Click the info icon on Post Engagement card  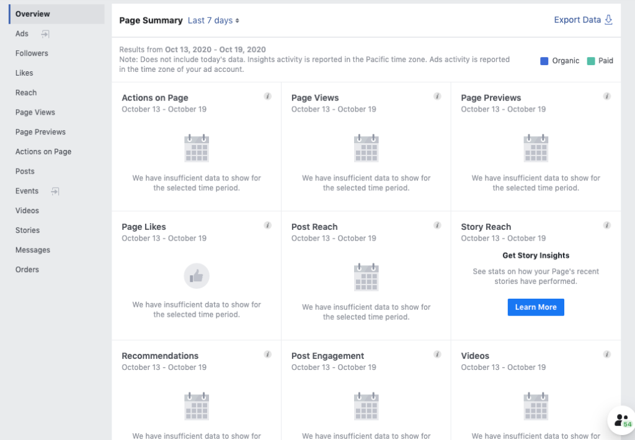click(437, 354)
